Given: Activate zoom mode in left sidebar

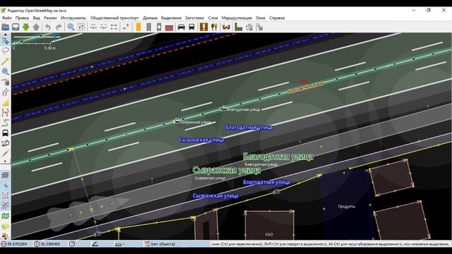Looking at the screenshot, I should pos(5,71).
